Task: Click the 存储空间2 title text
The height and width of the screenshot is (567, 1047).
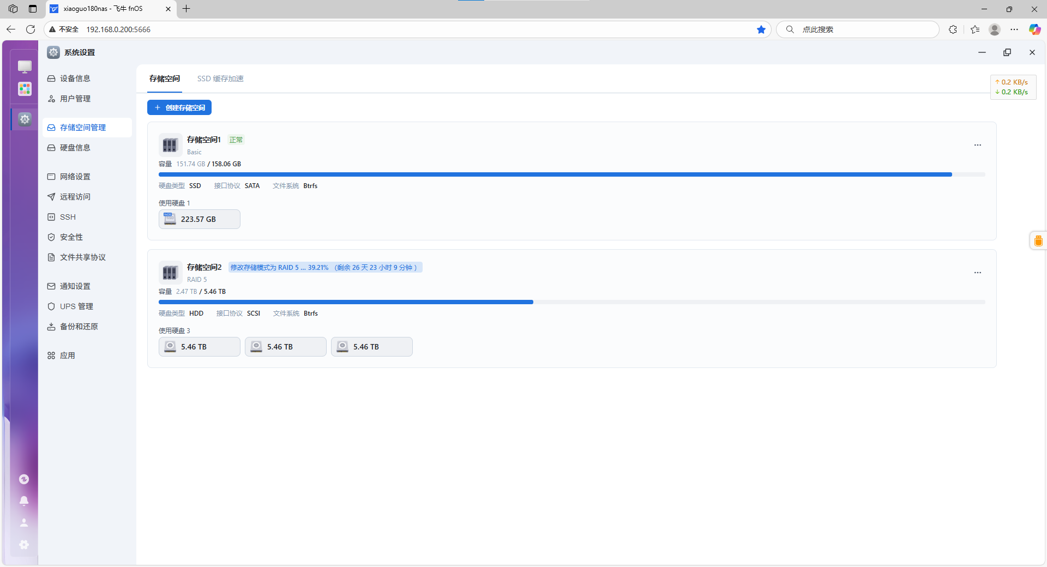Action: click(204, 267)
